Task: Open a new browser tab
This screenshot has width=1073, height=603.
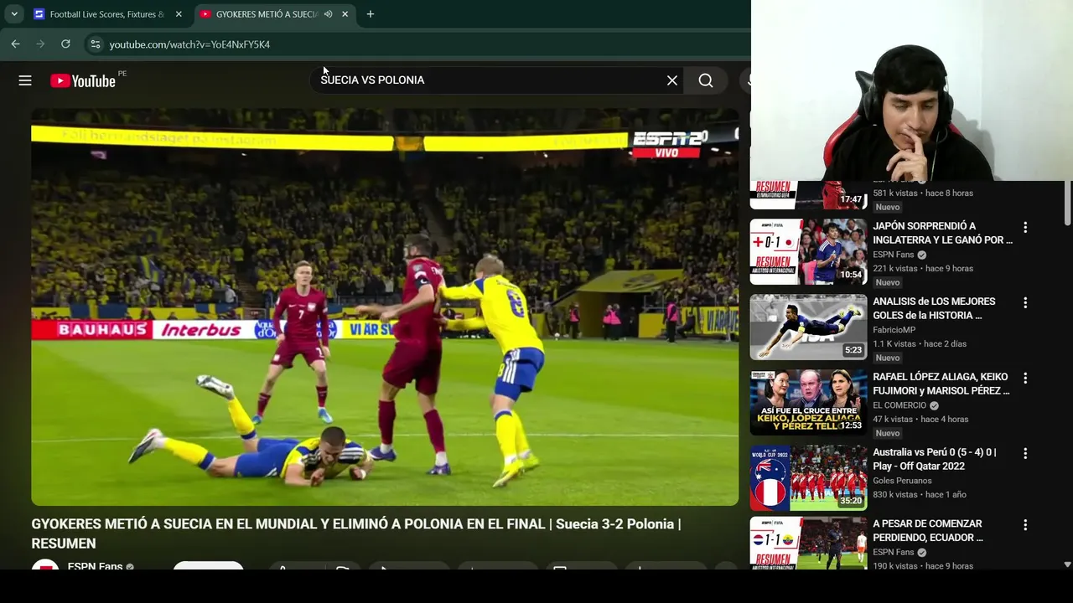Action: tap(371, 14)
